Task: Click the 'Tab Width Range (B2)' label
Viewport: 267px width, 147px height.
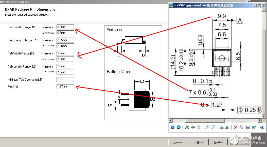Action: 22,53
